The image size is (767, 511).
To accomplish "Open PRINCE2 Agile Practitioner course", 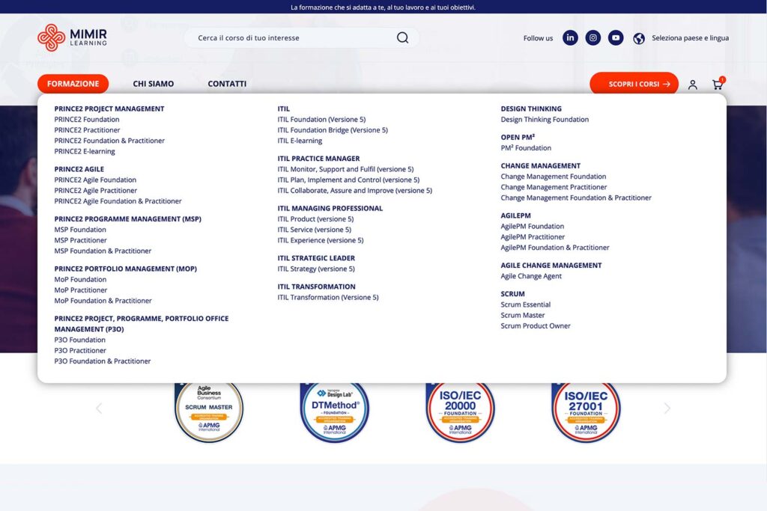I will point(95,191).
